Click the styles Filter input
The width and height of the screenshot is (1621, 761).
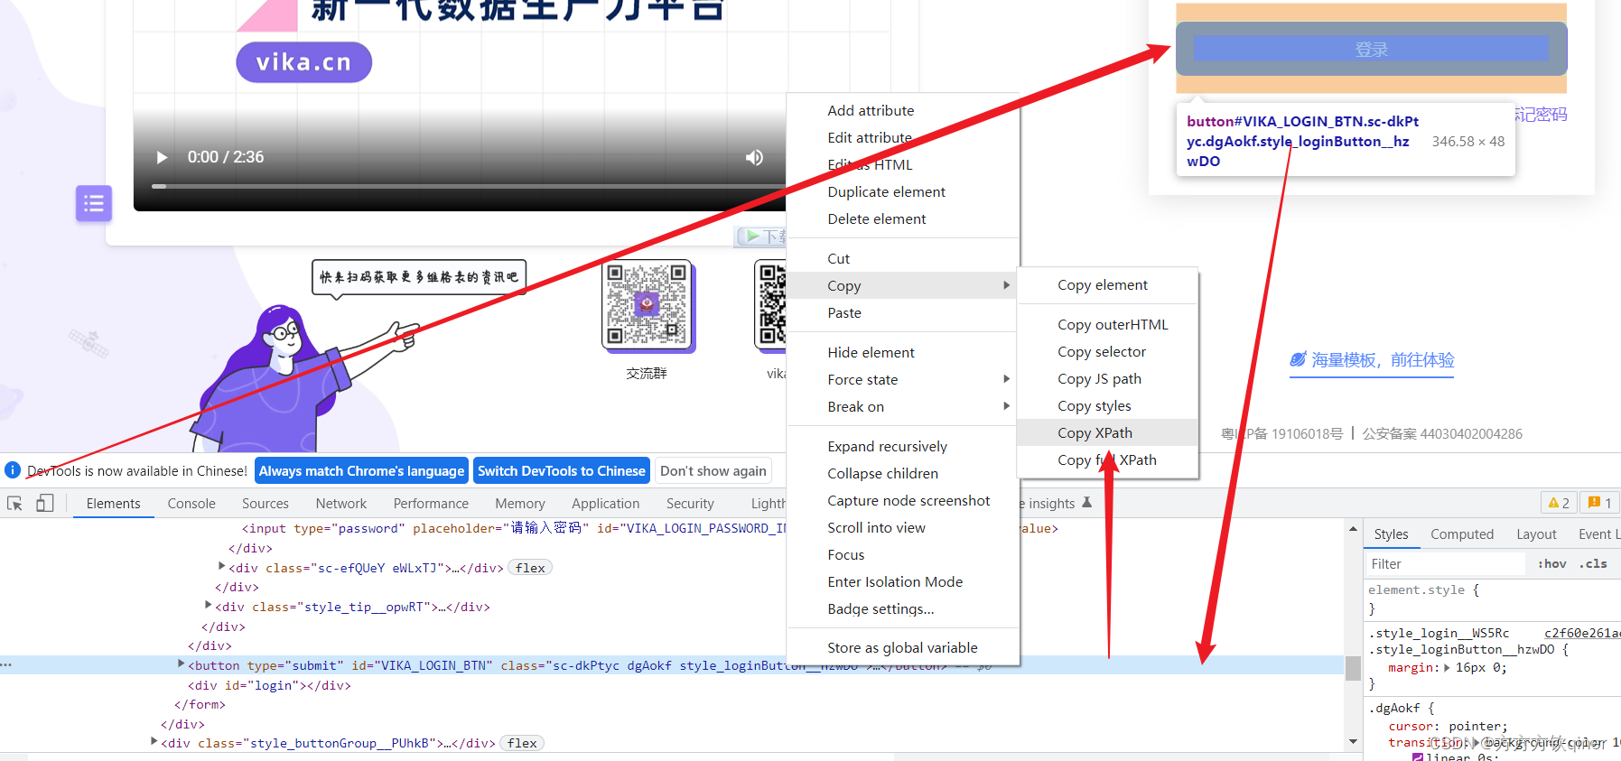pyautogui.click(x=1445, y=564)
